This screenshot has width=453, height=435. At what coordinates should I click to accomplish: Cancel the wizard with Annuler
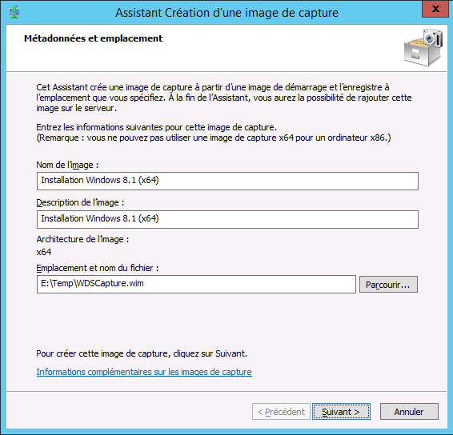coord(409,412)
